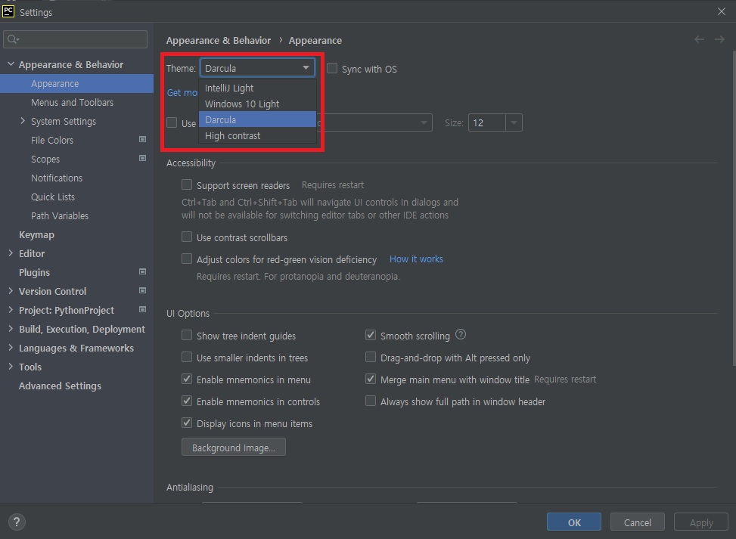This screenshot has height=539, width=736.
Task: Enable Show tree indent guides
Action: (187, 336)
